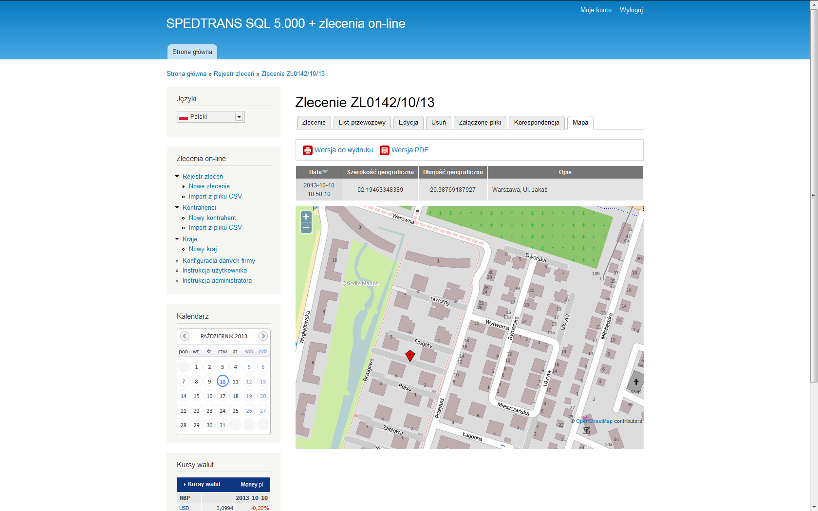Click the Długość geograficzna column header
818x511 pixels.
[453, 172]
